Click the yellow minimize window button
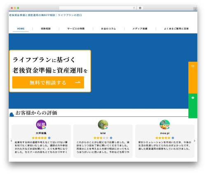The width and height of the screenshot is (206, 174). (x=15, y=8)
